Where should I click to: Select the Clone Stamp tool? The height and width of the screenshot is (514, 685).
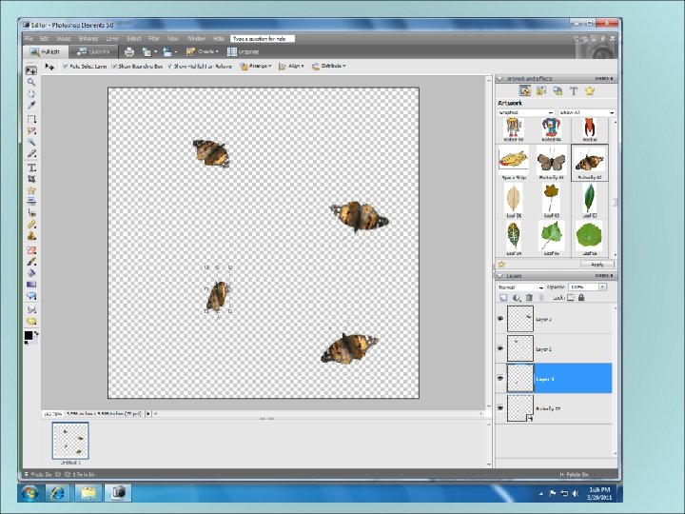click(x=31, y=236)
